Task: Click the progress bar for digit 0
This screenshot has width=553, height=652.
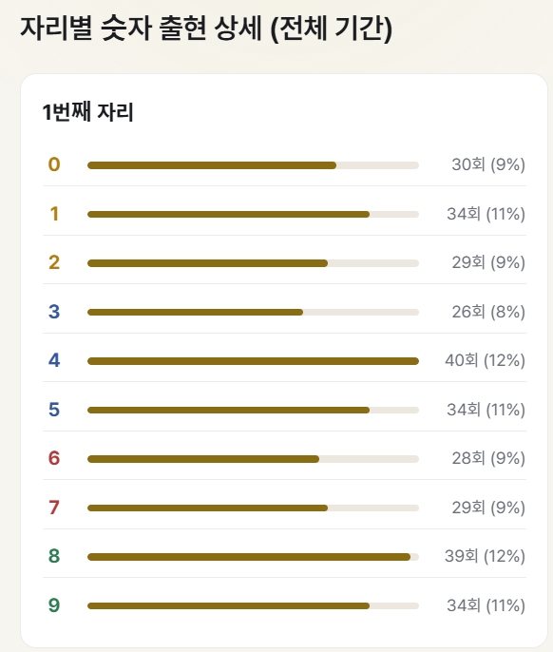Action: click(x=253, y=165)
